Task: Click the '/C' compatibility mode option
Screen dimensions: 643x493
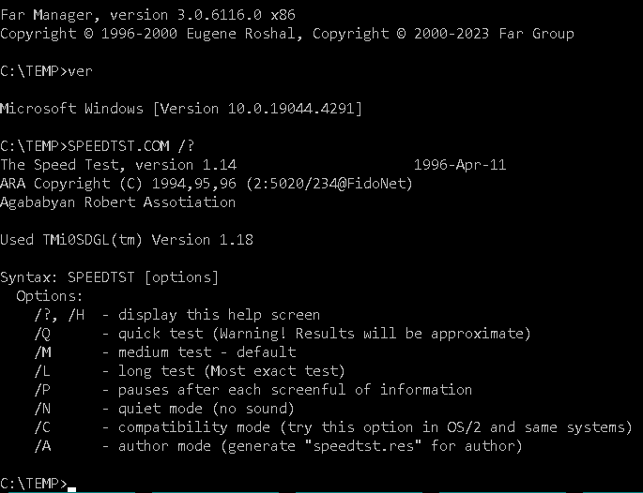Action: click(x=333, y=427)
